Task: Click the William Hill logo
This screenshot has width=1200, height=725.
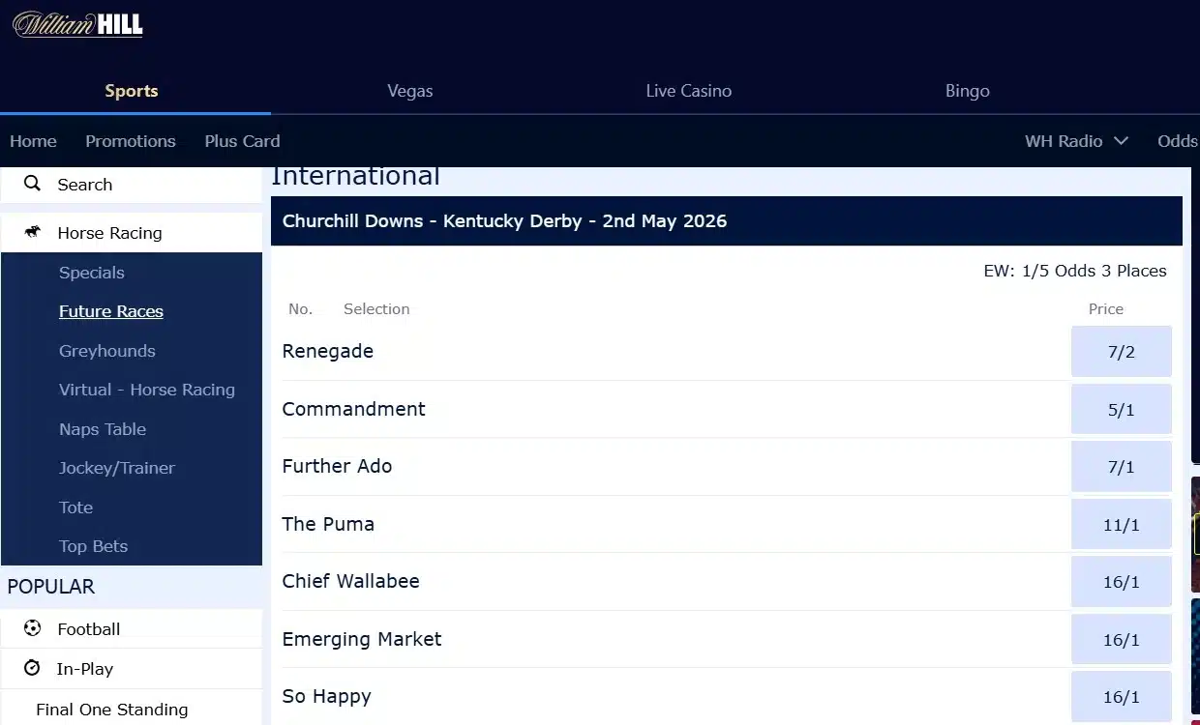Action: coord(77,24)
